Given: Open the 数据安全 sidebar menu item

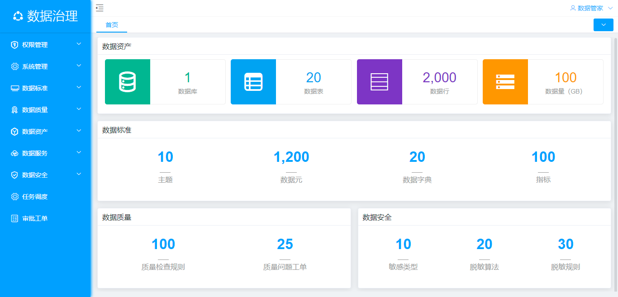Looking at the screenshot, I should (x=35, y=175).
